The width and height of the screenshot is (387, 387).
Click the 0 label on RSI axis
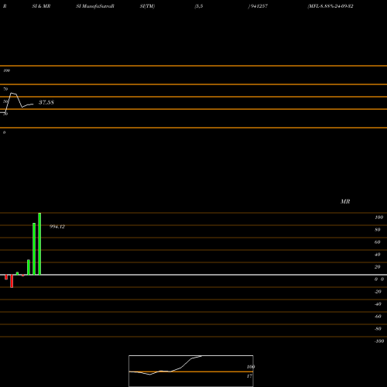tap(4, 132)
